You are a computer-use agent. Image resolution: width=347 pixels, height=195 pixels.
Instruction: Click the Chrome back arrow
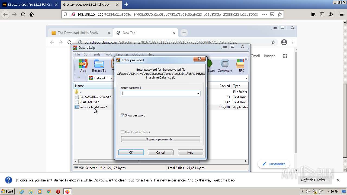tap(52, 42)
